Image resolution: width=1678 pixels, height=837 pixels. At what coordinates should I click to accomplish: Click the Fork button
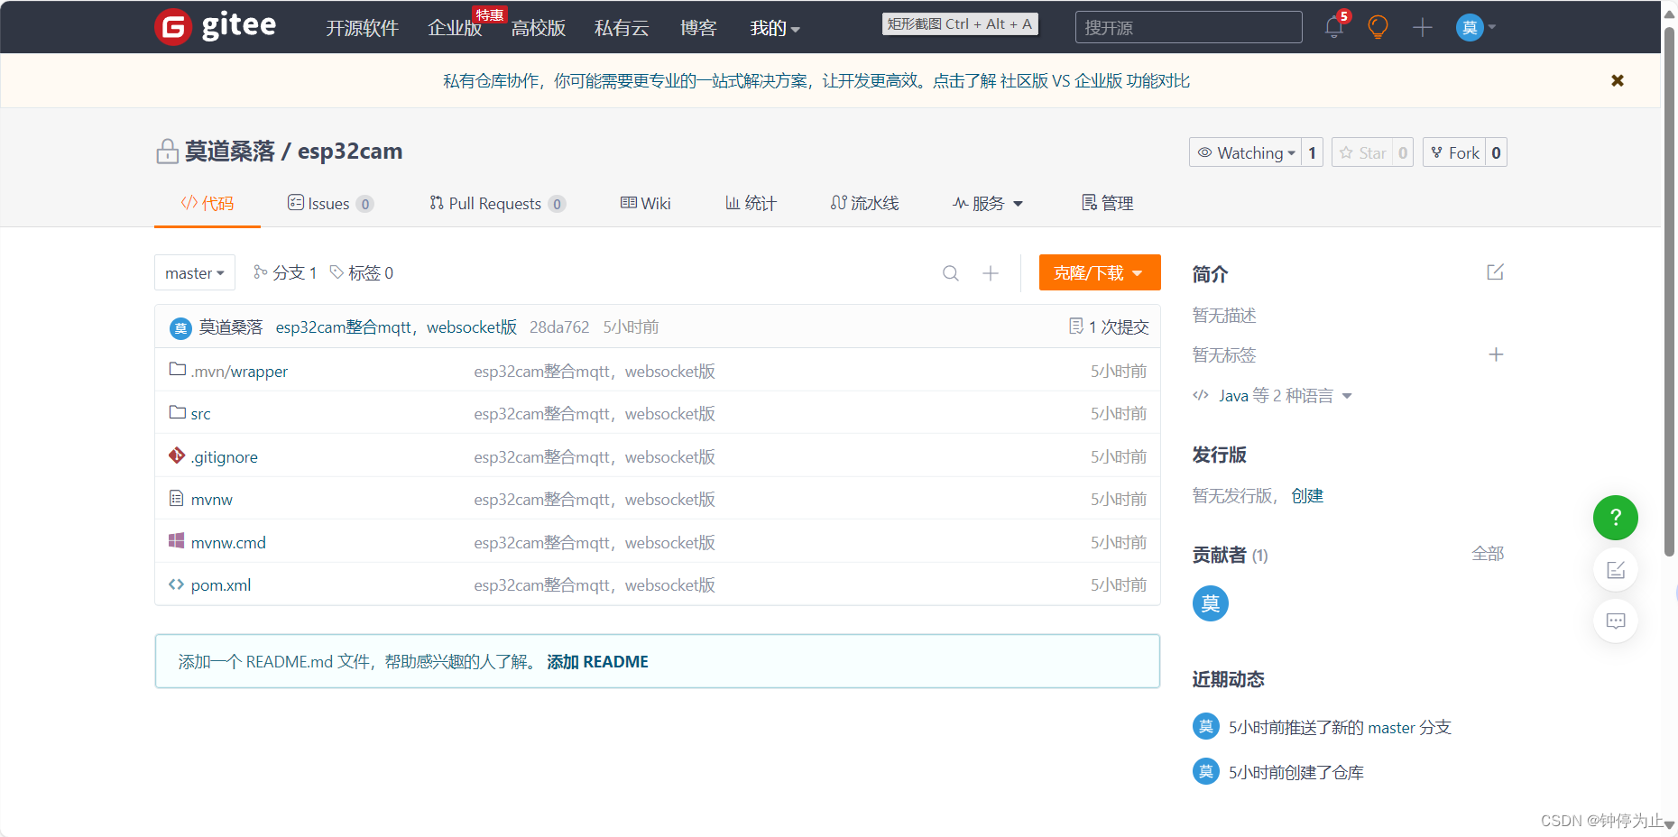point(1454,152)
